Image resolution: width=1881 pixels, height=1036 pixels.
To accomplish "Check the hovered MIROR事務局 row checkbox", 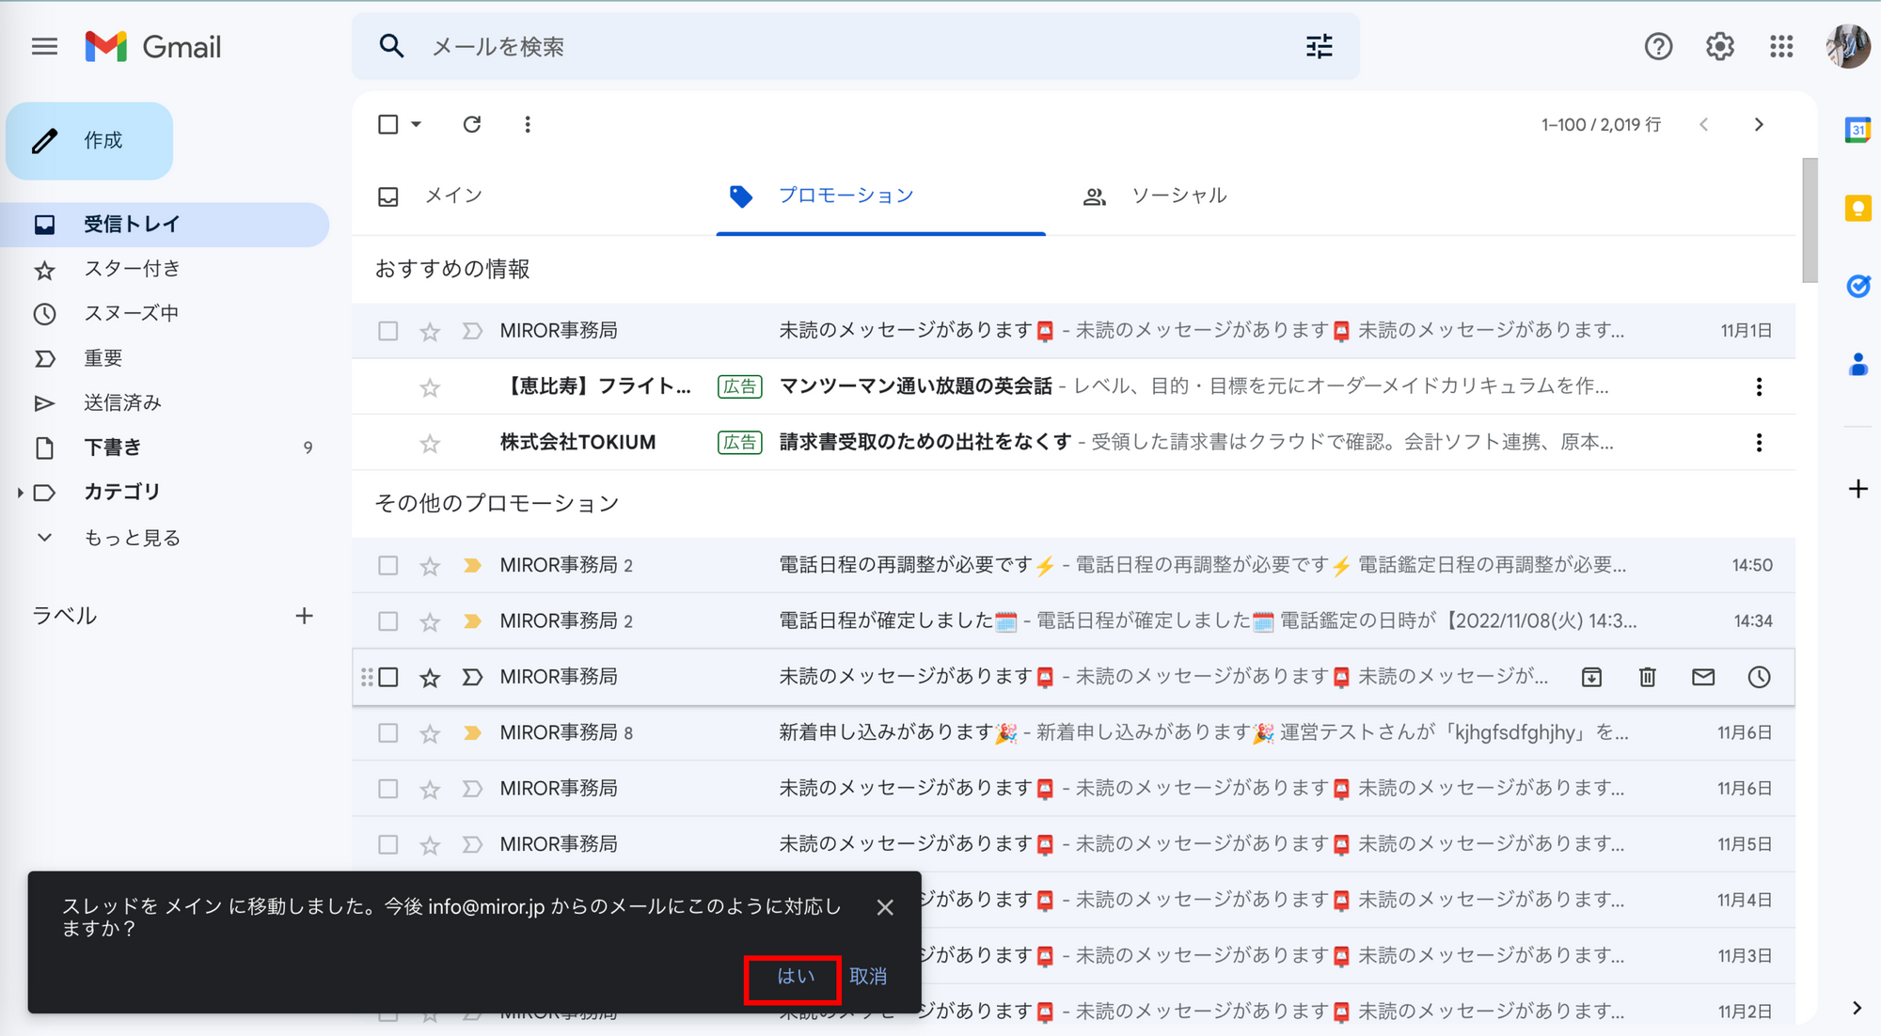I will pyautogui.click(x=387, y=677).
